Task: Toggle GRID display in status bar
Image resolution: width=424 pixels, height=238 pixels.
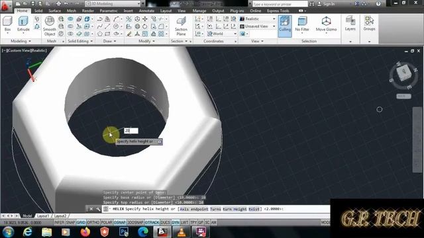Action: point(81,222)
